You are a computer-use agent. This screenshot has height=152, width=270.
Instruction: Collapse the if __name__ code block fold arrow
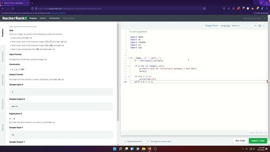click(x=128, y=58)
